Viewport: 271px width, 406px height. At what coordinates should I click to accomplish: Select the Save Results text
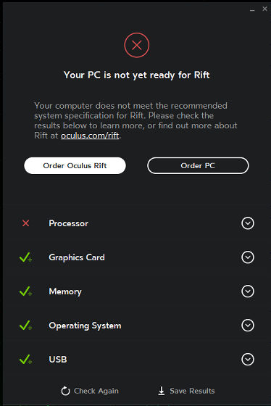(x=192, y=391)
